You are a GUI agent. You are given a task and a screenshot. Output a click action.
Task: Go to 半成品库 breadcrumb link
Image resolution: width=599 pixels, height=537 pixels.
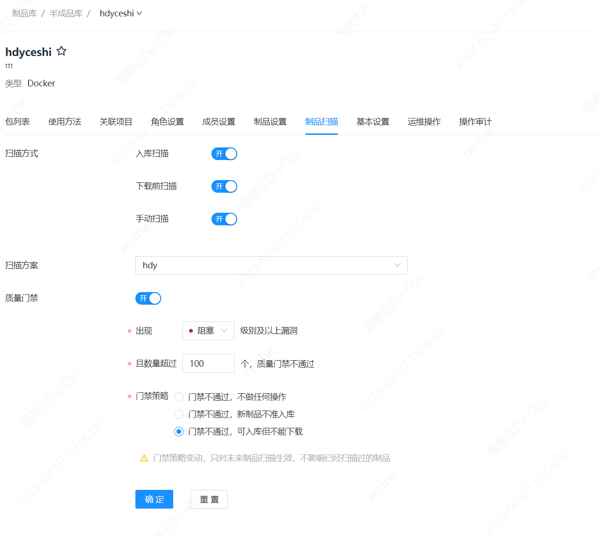tap(66, 14)
